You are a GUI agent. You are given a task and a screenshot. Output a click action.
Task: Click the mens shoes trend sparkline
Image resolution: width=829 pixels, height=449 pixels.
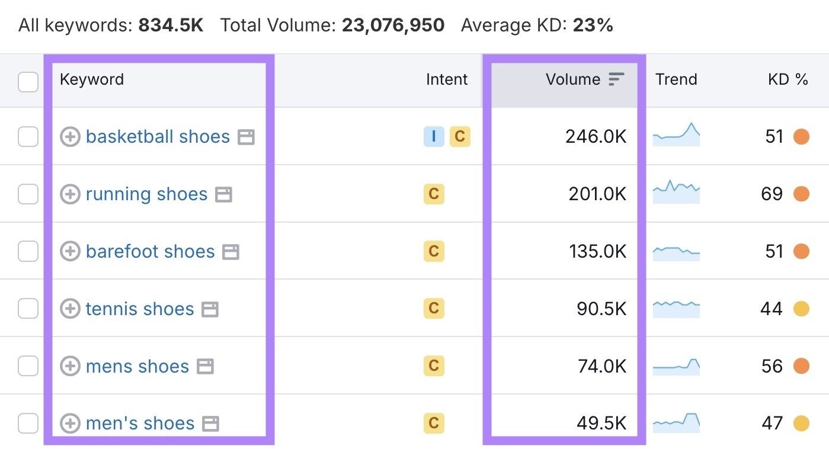(676, 367)
